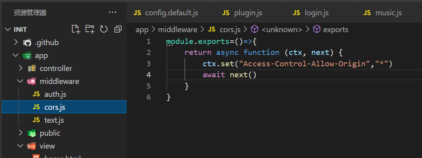
Task: Click 'module' on line 1
Action: tap(179, 42)
